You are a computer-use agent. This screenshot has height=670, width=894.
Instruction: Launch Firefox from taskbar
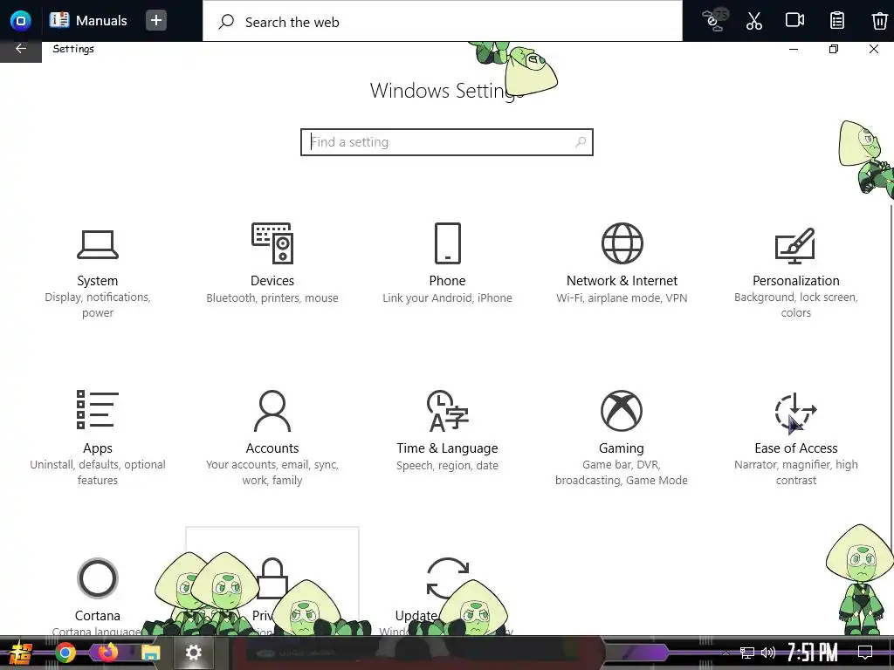tap(107, 652)
